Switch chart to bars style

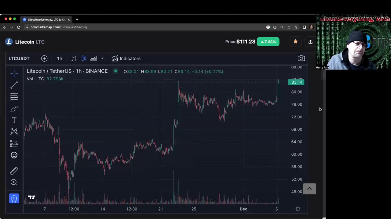point(74,58)
